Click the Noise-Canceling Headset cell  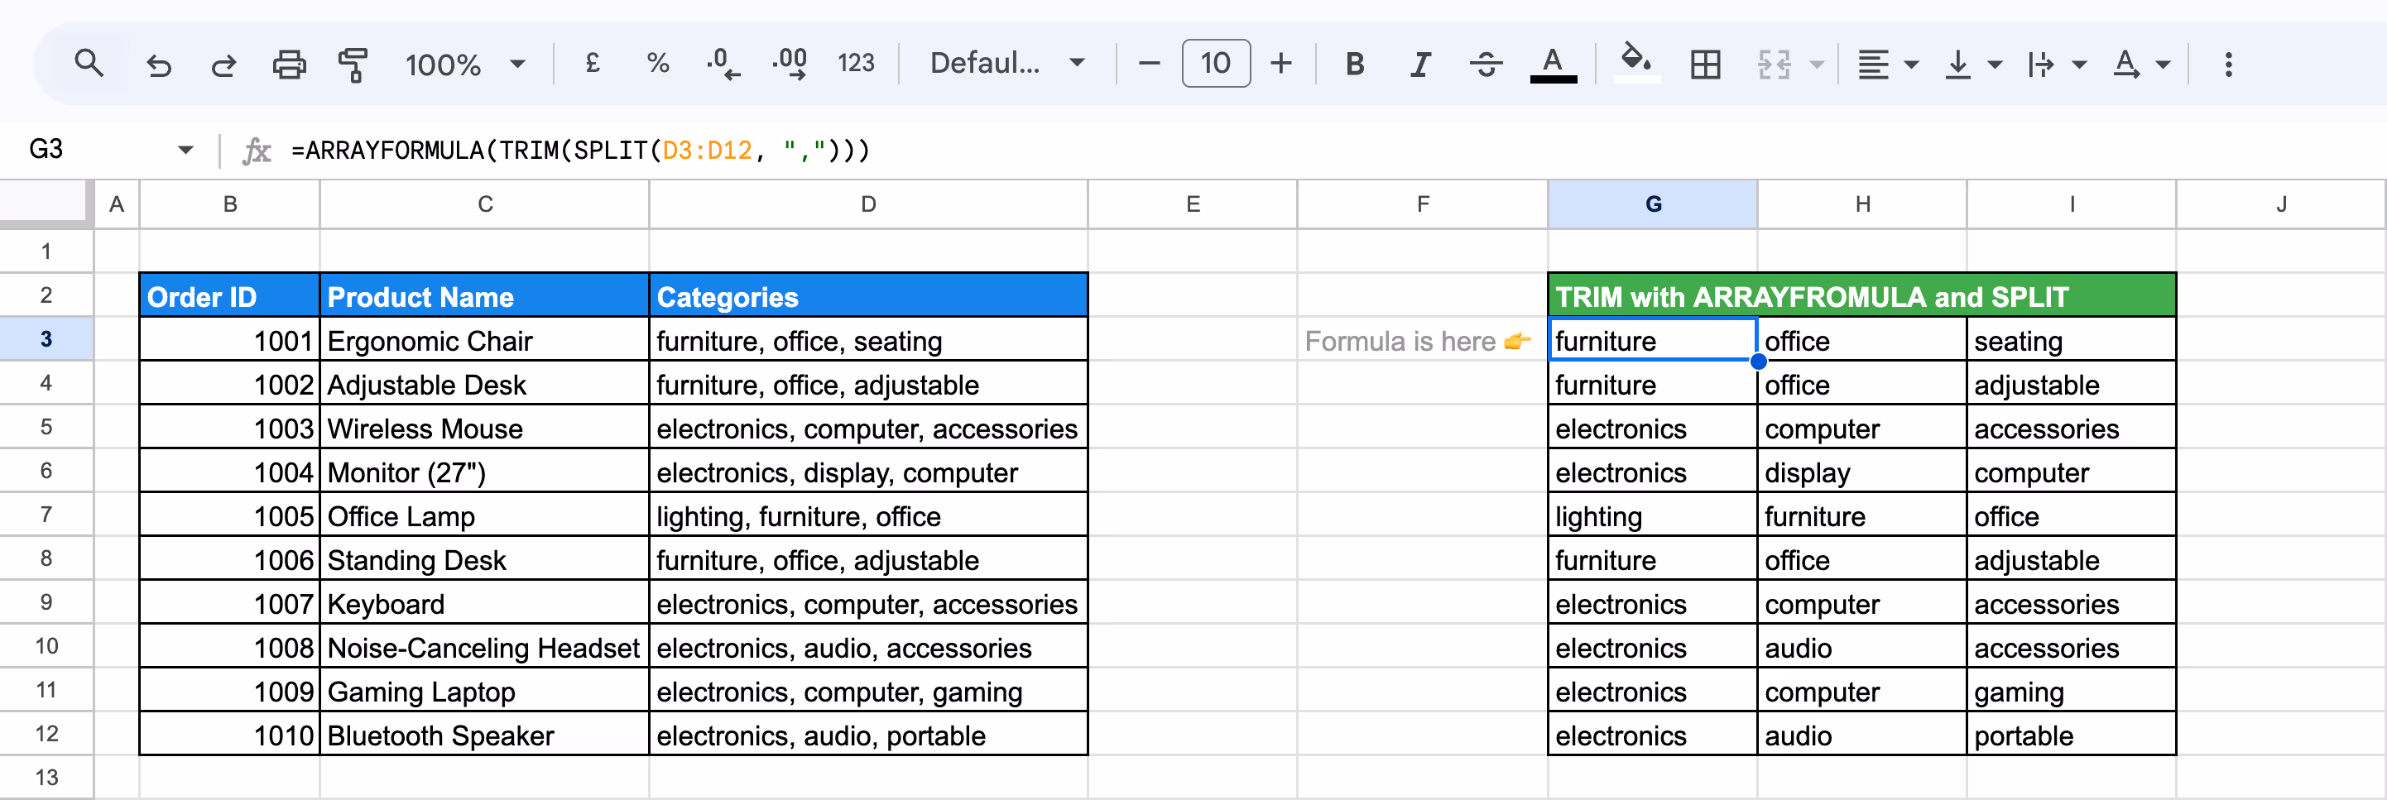click(485, 648)
